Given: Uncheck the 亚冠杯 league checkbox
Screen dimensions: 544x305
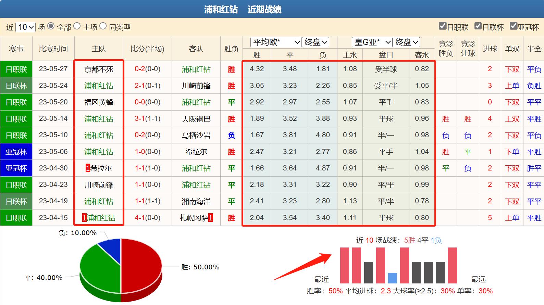Looking at the screenshot, I should click(x=513, y=26).
